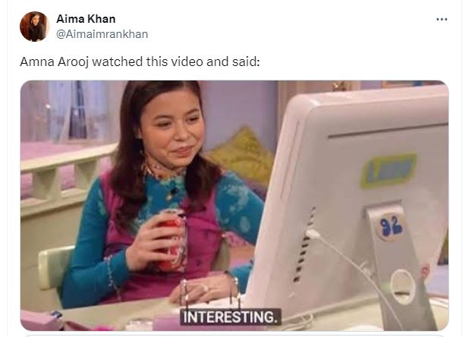Click Aima Khan's profile avatar
This screenshot has width=475, height=337.
(34, 27)
